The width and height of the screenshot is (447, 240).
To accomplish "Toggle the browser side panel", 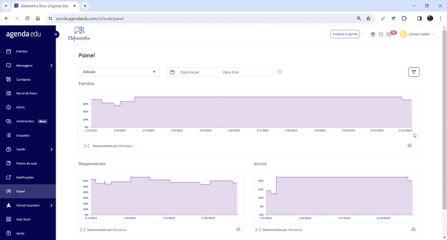I will tap(419, 18).
